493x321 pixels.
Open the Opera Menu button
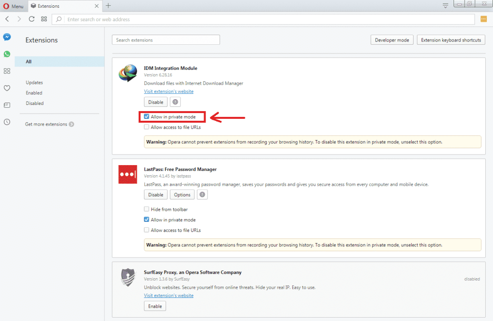[x=13, y=6]
